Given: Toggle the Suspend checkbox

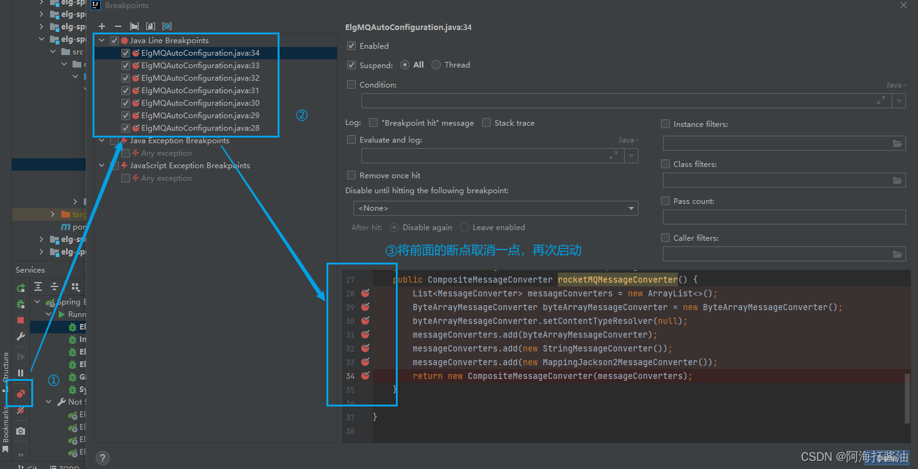Looking at the screenshot, I should point(351,65).
